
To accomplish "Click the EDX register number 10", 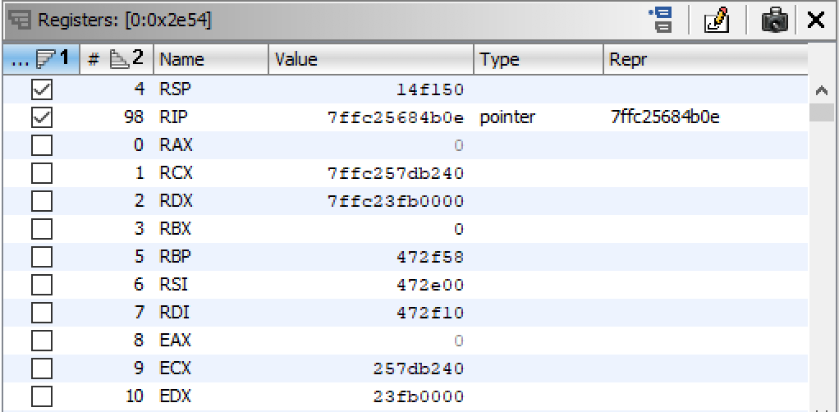I will coord(135,396).
